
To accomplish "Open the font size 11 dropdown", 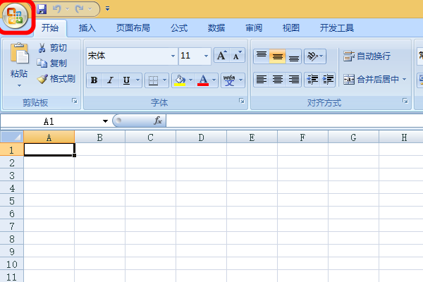I will click(206, 56).
